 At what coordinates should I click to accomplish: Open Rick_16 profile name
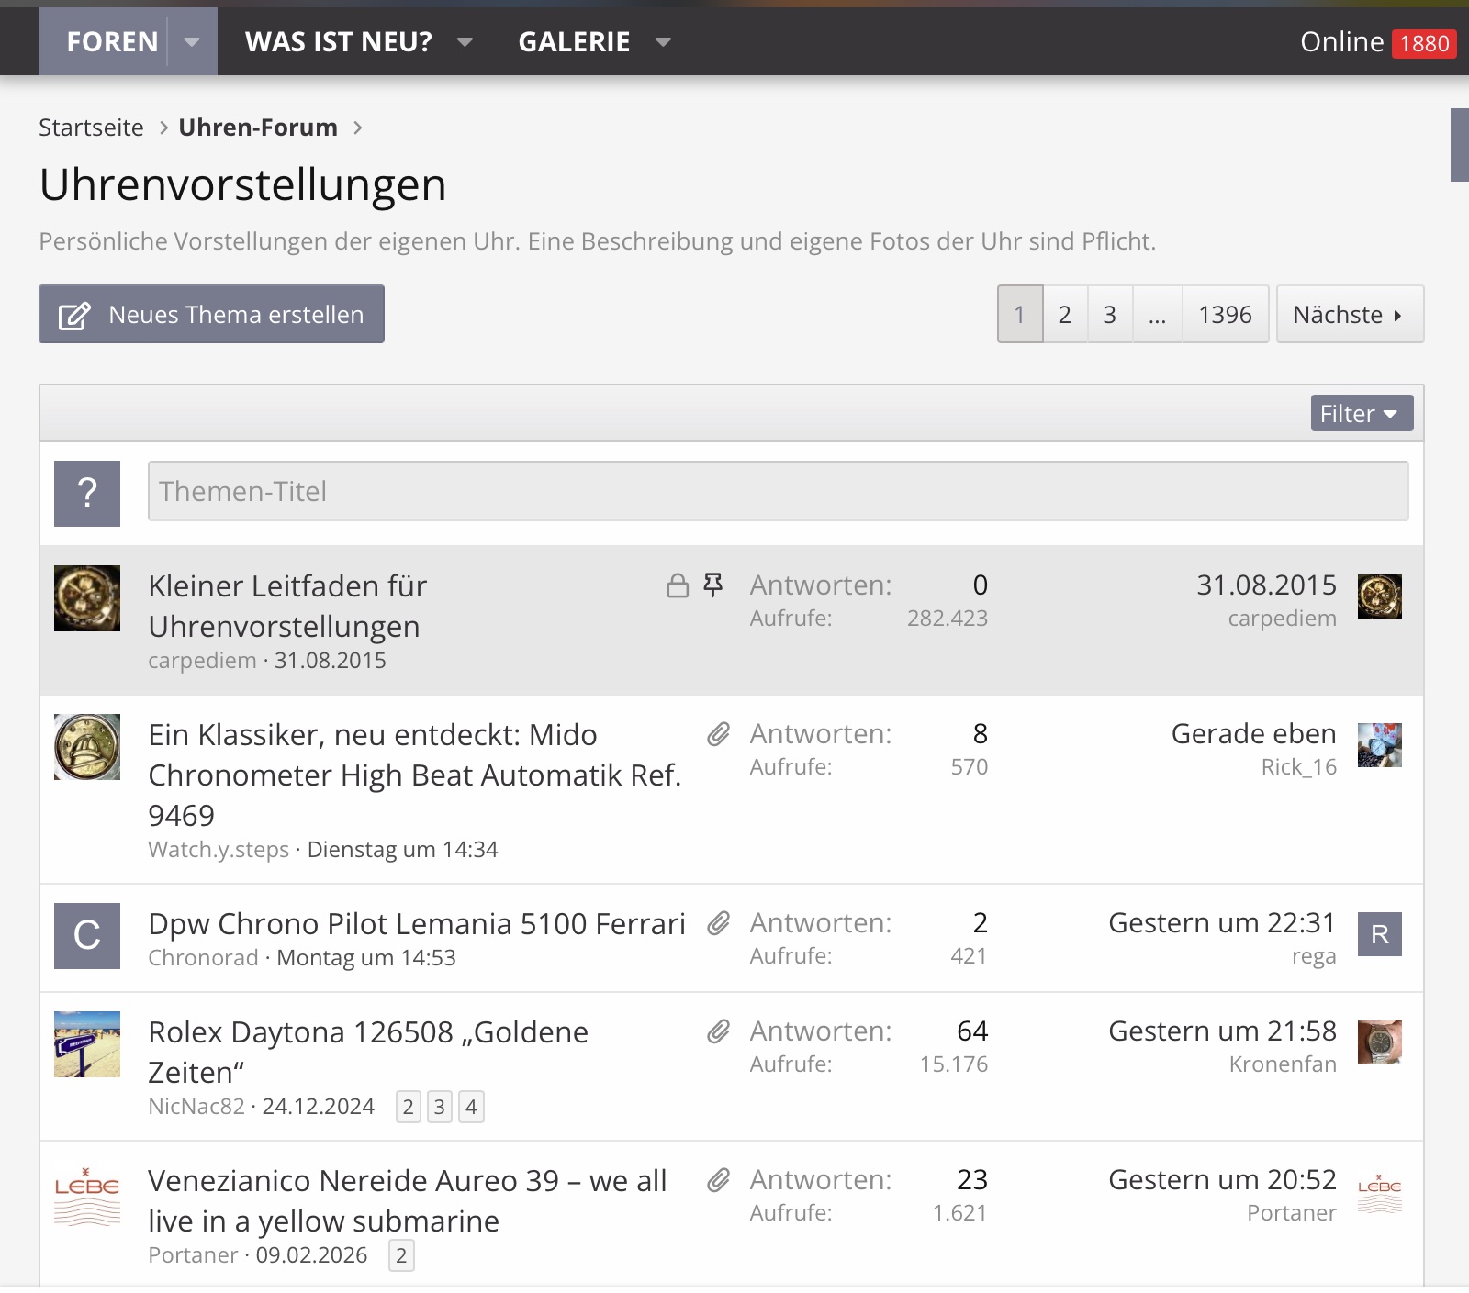tap(1298, 767)
